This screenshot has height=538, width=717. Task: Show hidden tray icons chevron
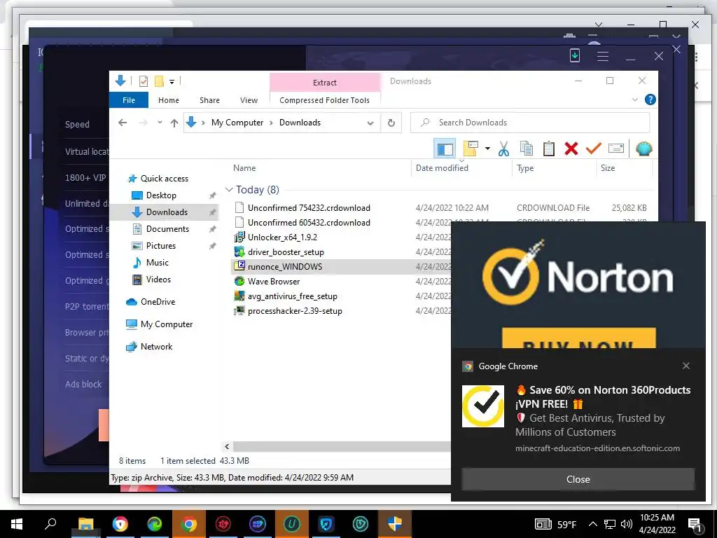[x=592, y=524]
